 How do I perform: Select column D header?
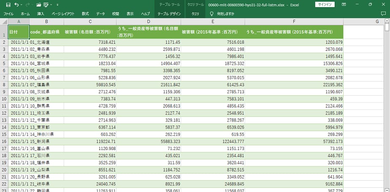148,21
